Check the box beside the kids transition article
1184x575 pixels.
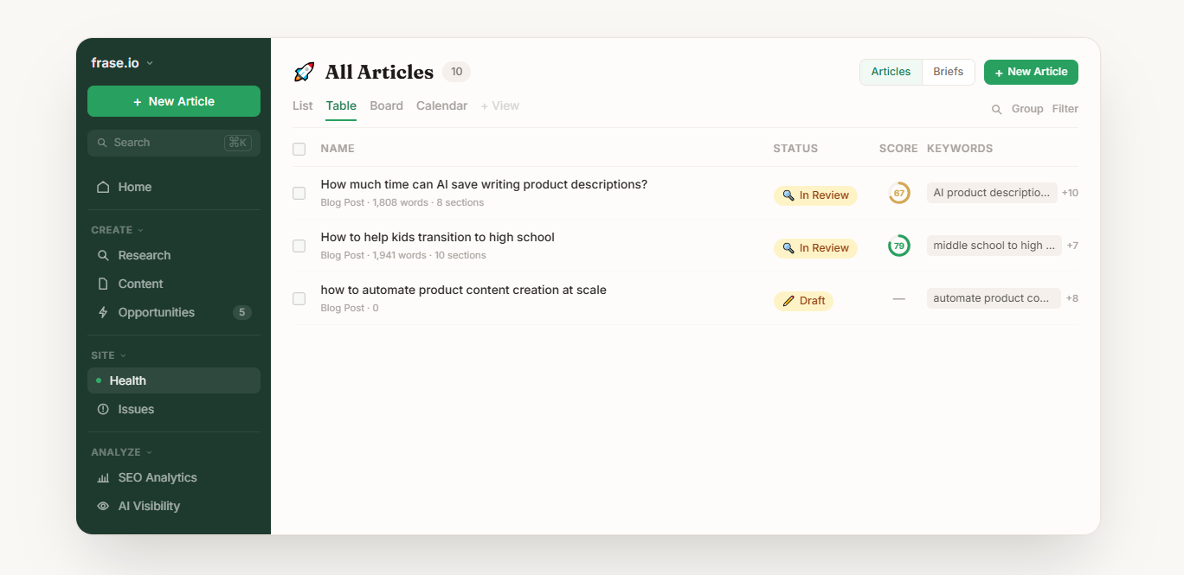[x=299, y=246]
